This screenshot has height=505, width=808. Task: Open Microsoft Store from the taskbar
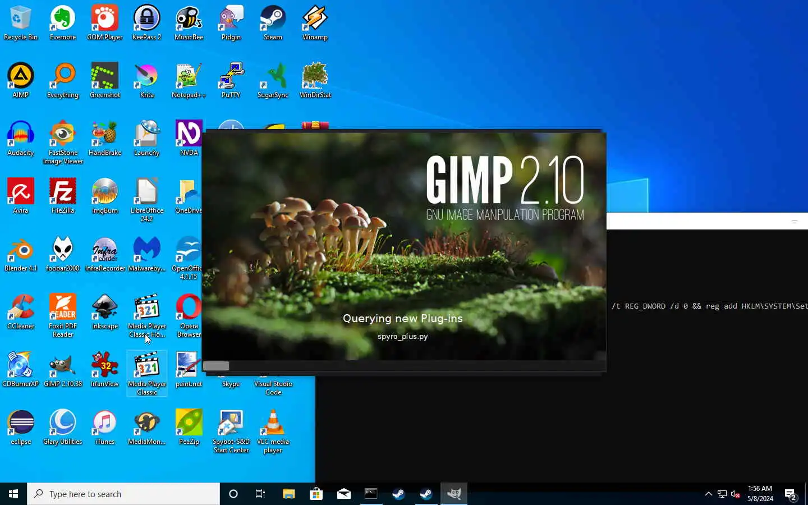point(316,494)
